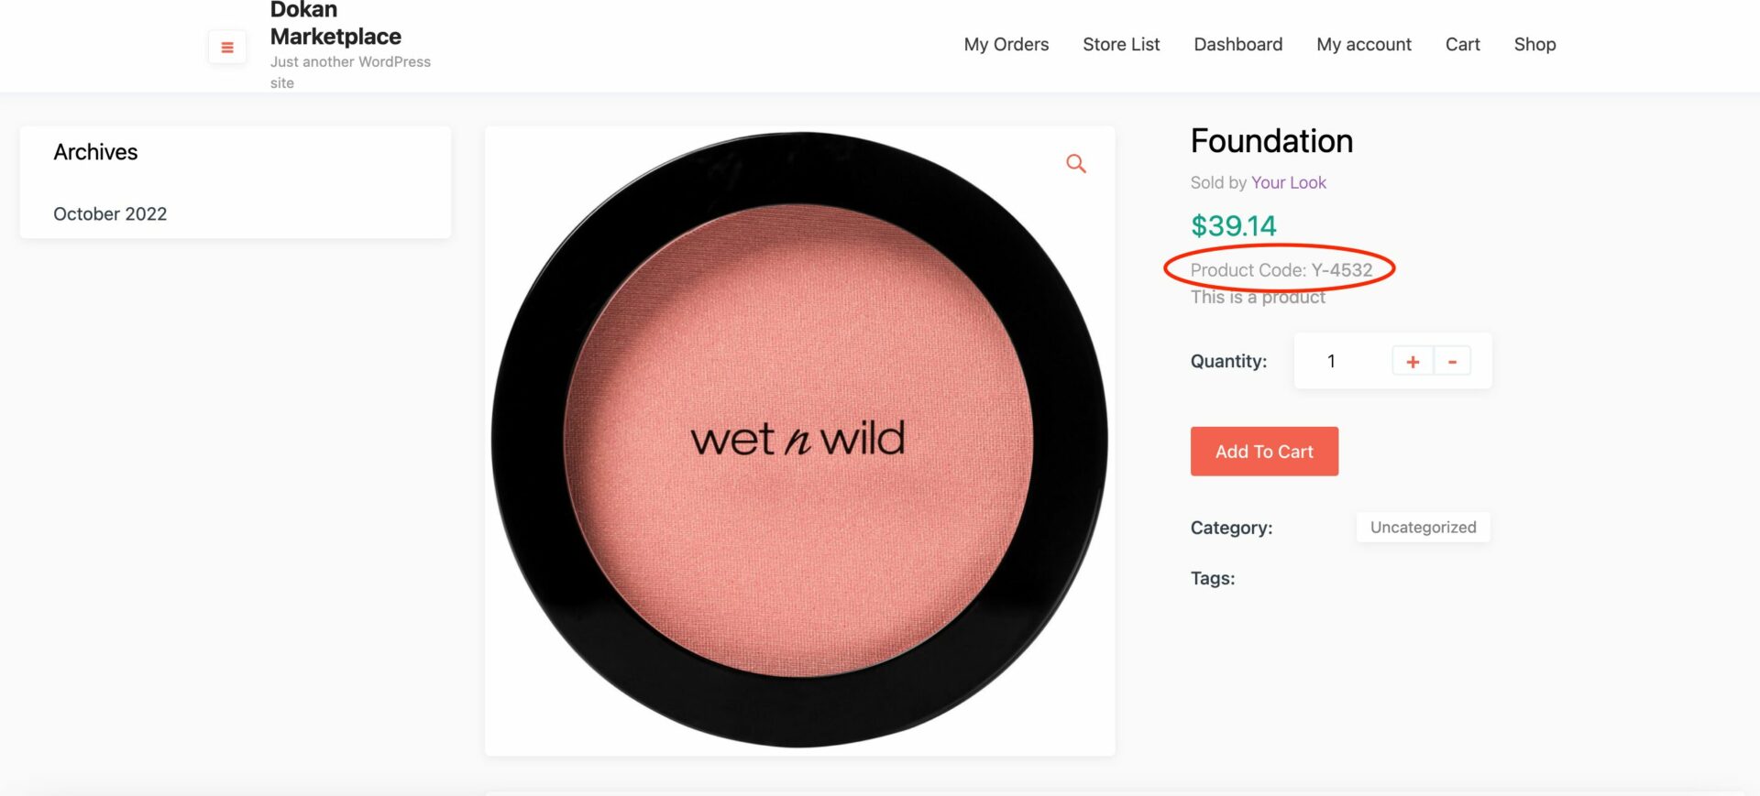Open the Cart page
1760x796 pixels.
click(1462, 44)
